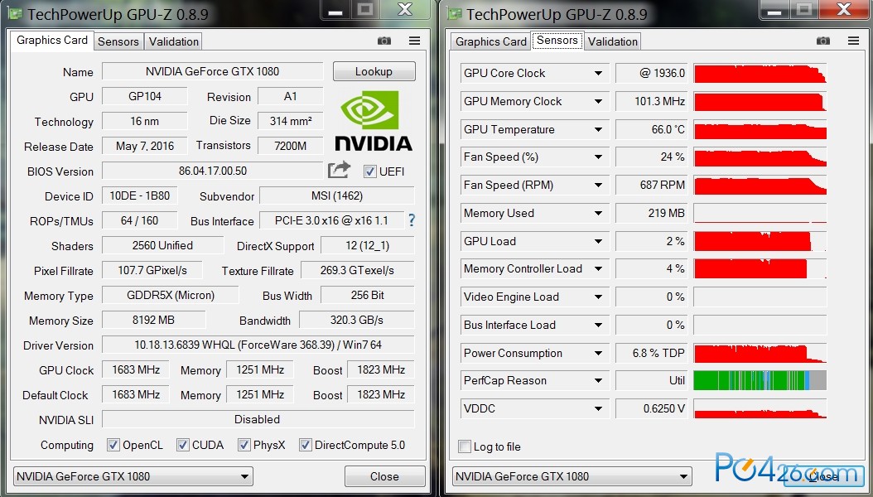Image resolution: width=873 pixels, height=497 pixels.
Task: Click the NVIDIA logo image
Action: (x=374, y=121)
